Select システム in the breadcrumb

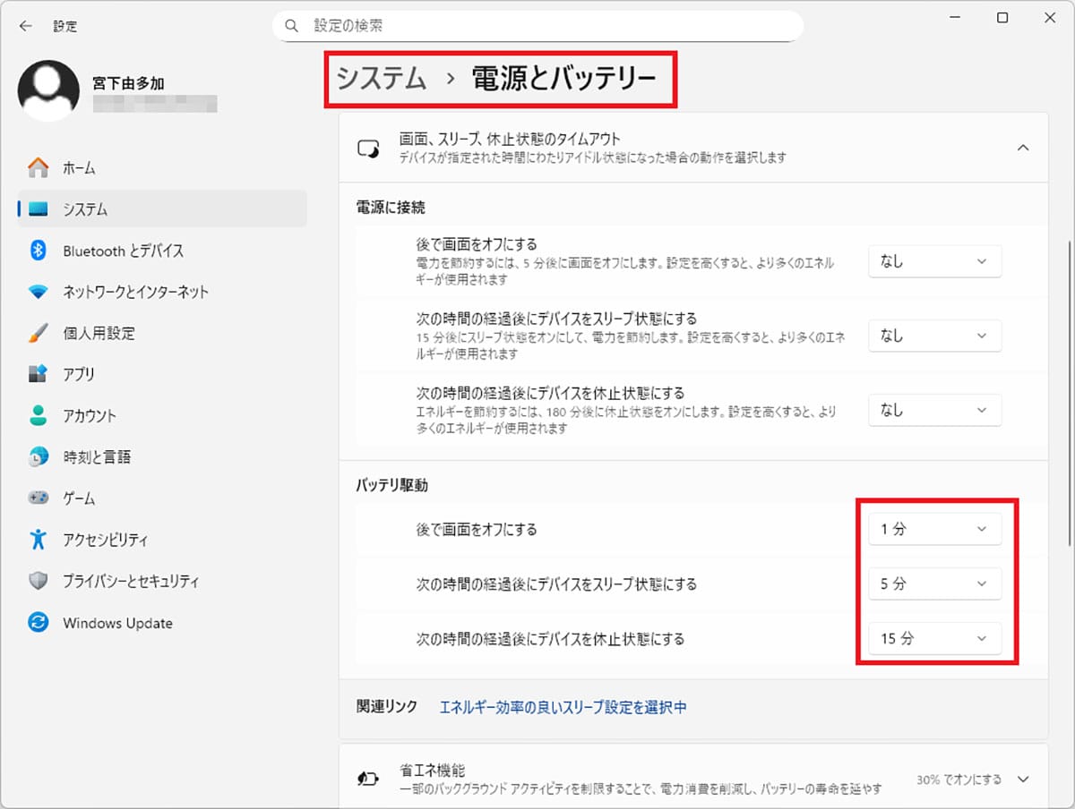coord(379,79)
